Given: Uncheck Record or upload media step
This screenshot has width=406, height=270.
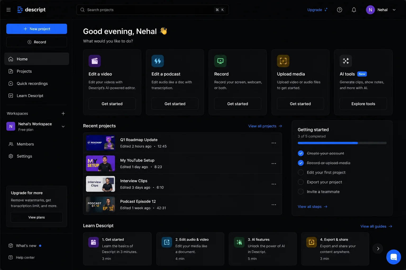Looking at the screenshot, I should pyautogui.click(x=301, y=163).
